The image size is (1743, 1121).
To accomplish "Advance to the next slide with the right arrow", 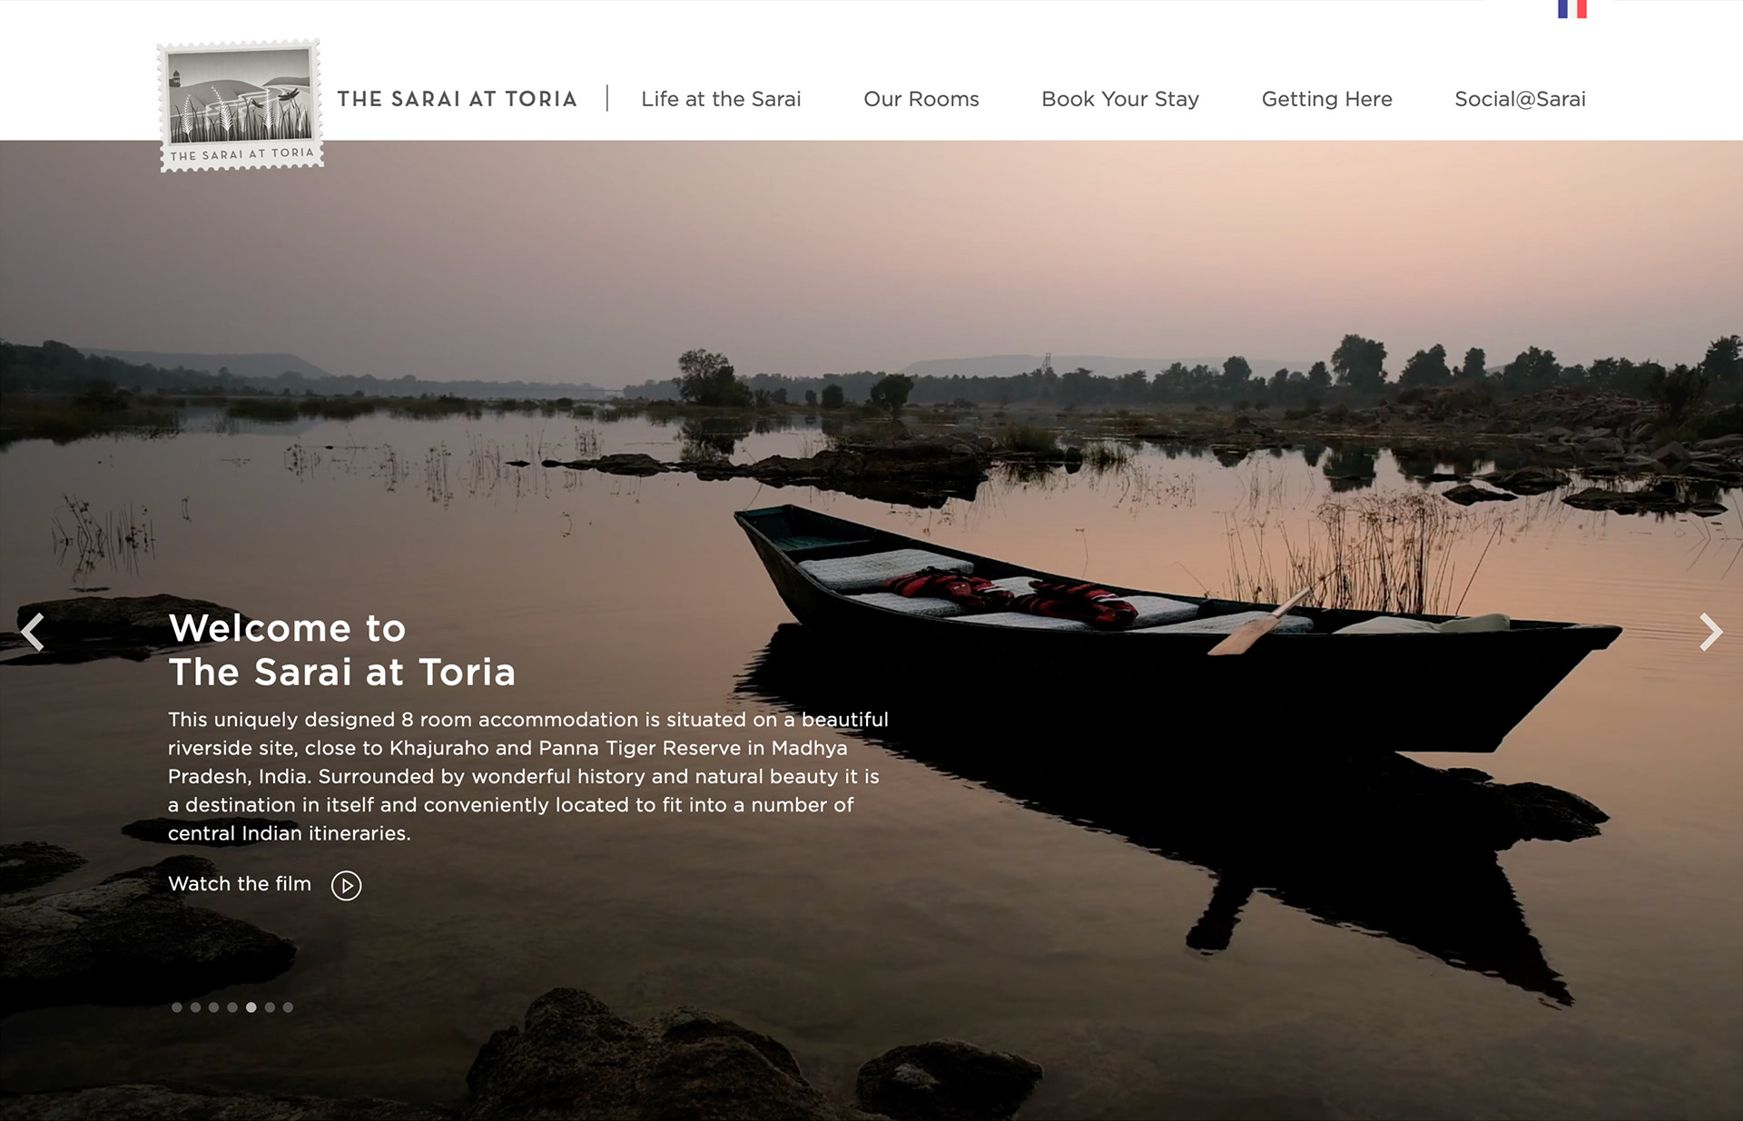I will (1710, 633).
